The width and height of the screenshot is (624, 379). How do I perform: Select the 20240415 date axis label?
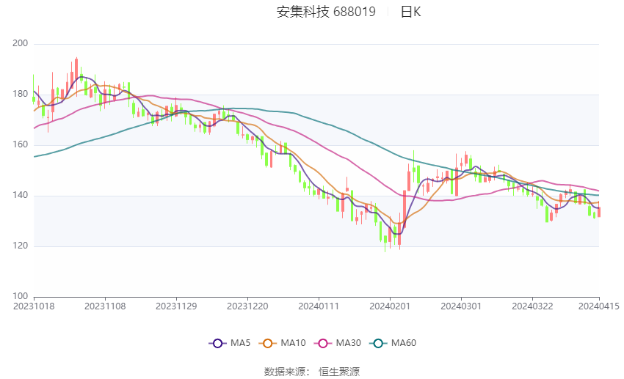pos(599,306)
